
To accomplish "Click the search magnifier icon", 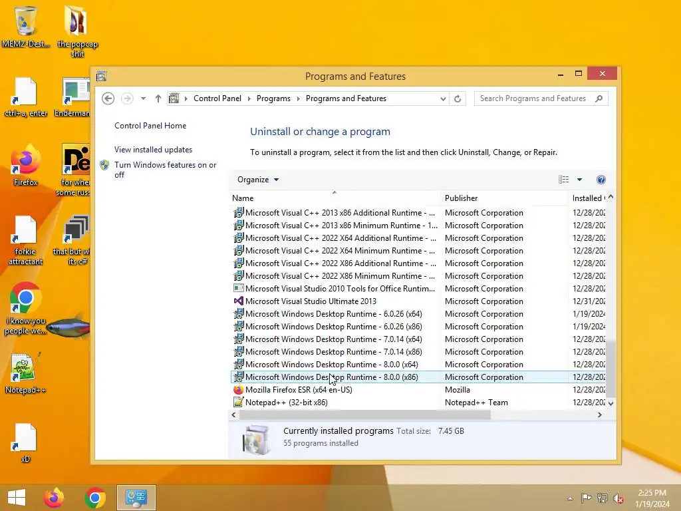I will (x=599, y=98).
